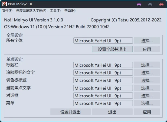Click the 调色板标题 font field
This screenshot has height=122, width=167.
coord(103,80)
